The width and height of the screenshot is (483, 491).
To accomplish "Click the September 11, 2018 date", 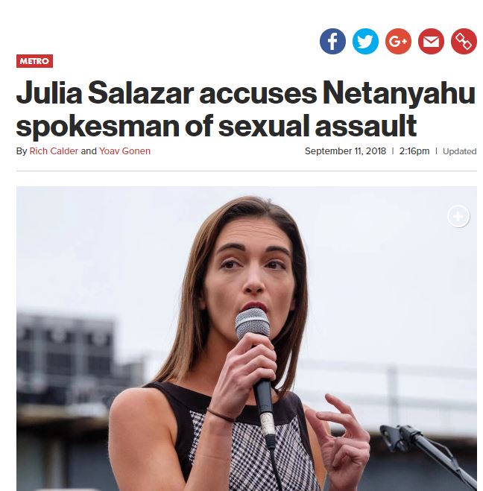I will point(345,151).
